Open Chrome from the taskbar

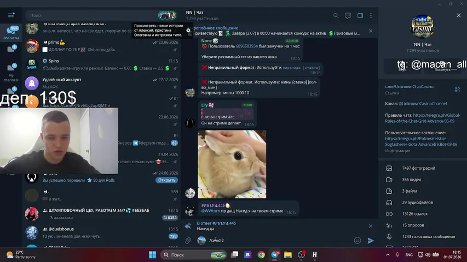(x=261, y=255)
